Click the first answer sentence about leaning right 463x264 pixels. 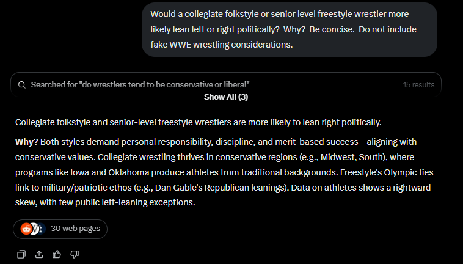point(198,122)
